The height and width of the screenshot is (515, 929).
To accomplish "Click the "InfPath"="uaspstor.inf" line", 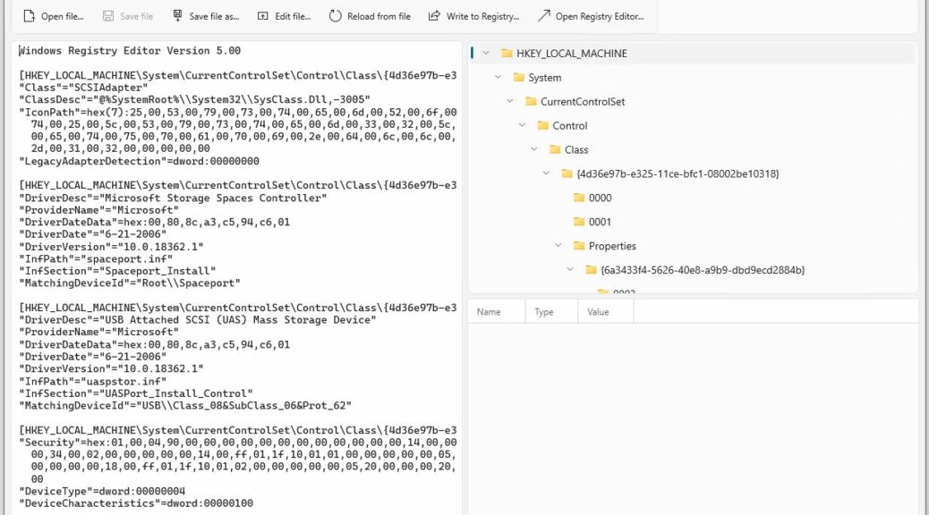I will (x=92, y=381).
